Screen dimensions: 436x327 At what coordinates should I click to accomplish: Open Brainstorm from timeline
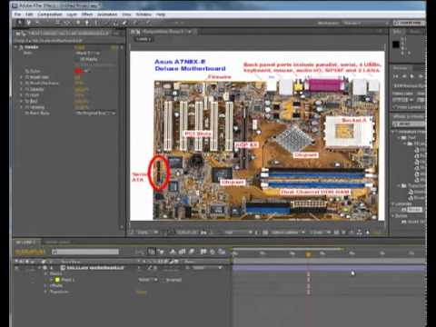point(203,252)
